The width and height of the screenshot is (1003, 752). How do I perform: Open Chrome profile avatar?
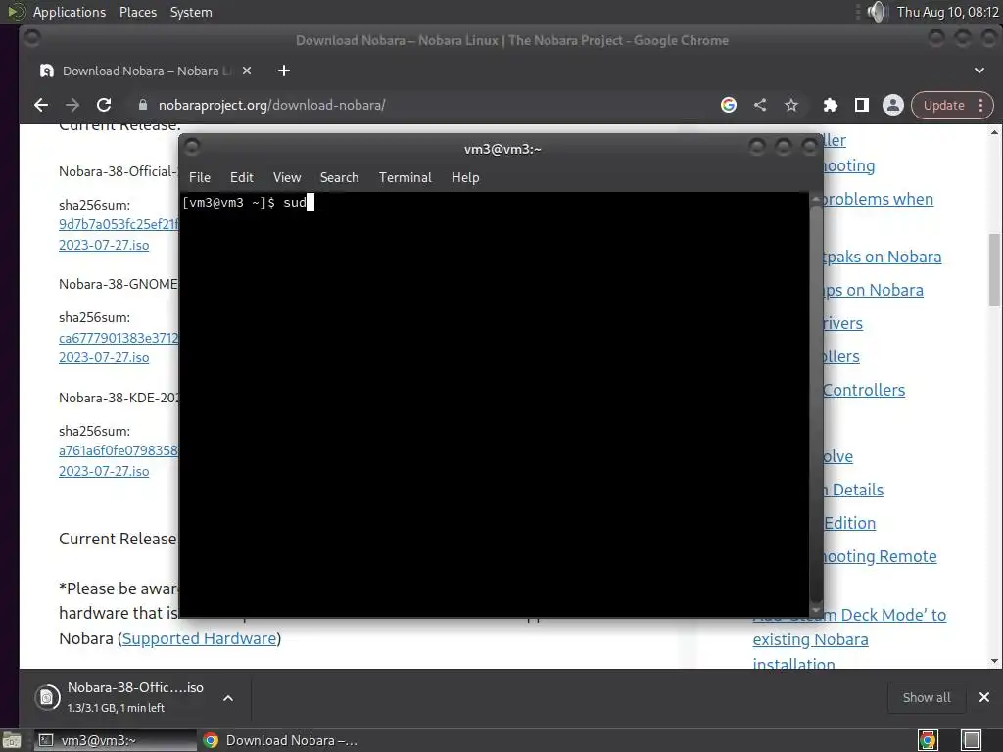tap(893, 105)
